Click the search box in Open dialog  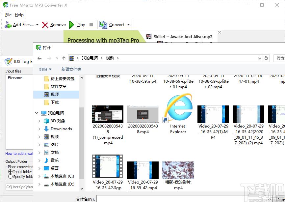[x=279, y=58]
